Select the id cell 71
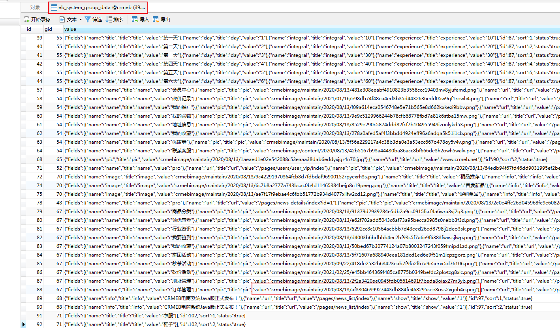 point(35,168)
